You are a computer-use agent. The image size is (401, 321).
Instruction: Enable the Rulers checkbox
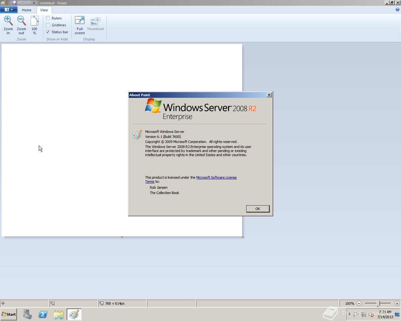[x=48, y=18]
